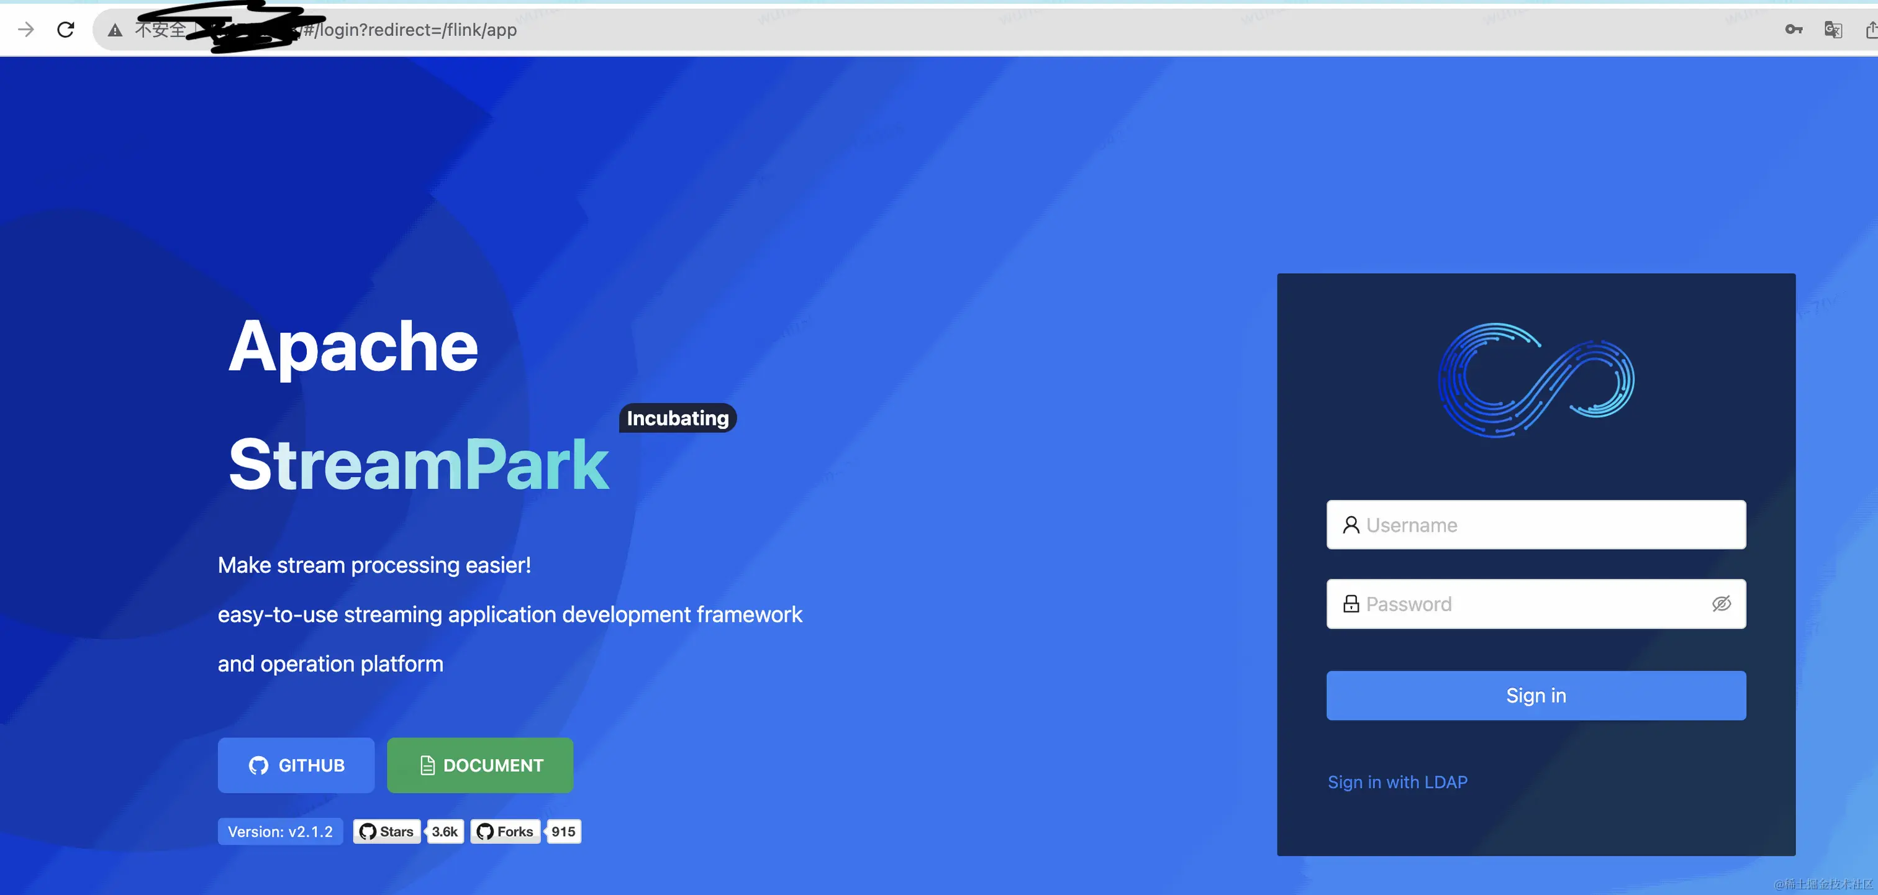The image size is (1878, 895).
Task: Click the Sign in button
Action: [x=1536, y=695]
